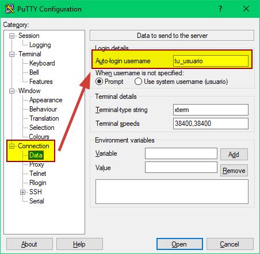
Task: Click the 'Auto-login username' label
Action: (123, 61)
